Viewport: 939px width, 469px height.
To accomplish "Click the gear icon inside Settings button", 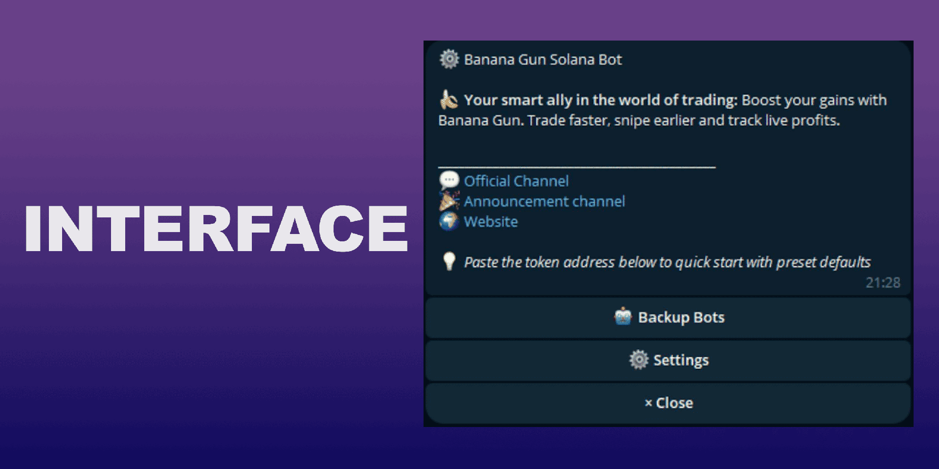I will click(638, 360).
